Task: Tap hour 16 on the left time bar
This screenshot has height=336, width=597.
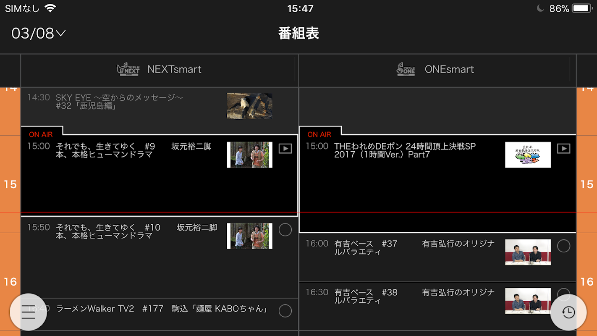Action: click(x=10, y=282)
